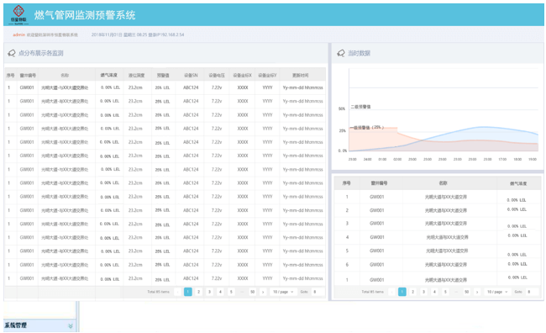Click the 0.0% y-axis label on chart

point(342,151)
